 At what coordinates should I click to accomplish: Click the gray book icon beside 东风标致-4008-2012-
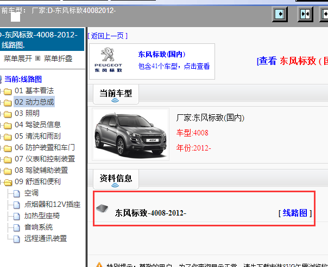click(102, 208)
